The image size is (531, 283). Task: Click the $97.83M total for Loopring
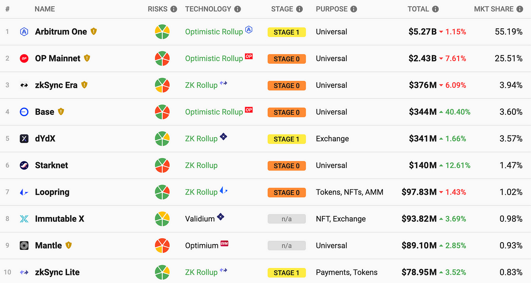tap(419, 192)
